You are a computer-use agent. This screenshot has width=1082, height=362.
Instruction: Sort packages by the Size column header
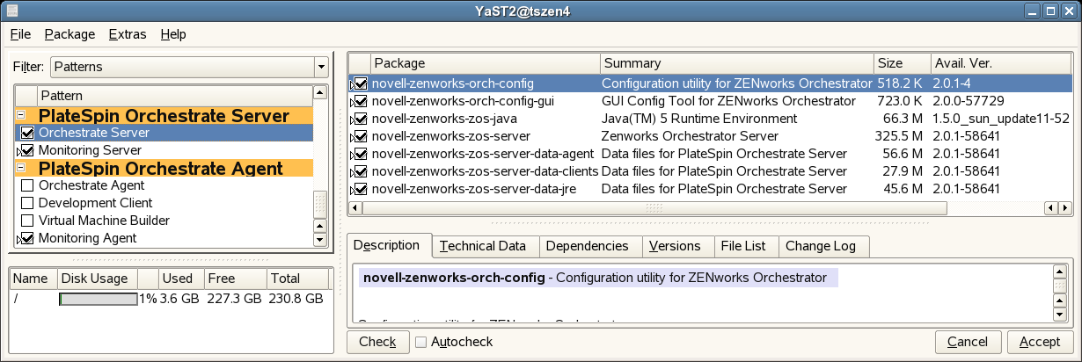click(x=902, y=63)
